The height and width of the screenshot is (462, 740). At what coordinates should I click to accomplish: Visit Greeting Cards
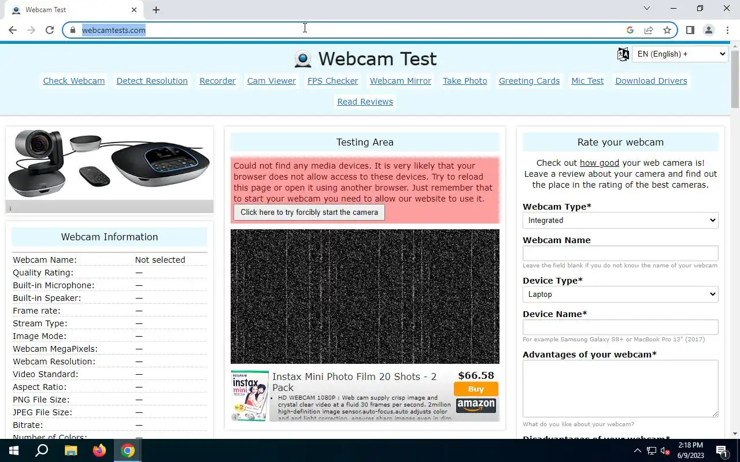click(x=529, y=81)
